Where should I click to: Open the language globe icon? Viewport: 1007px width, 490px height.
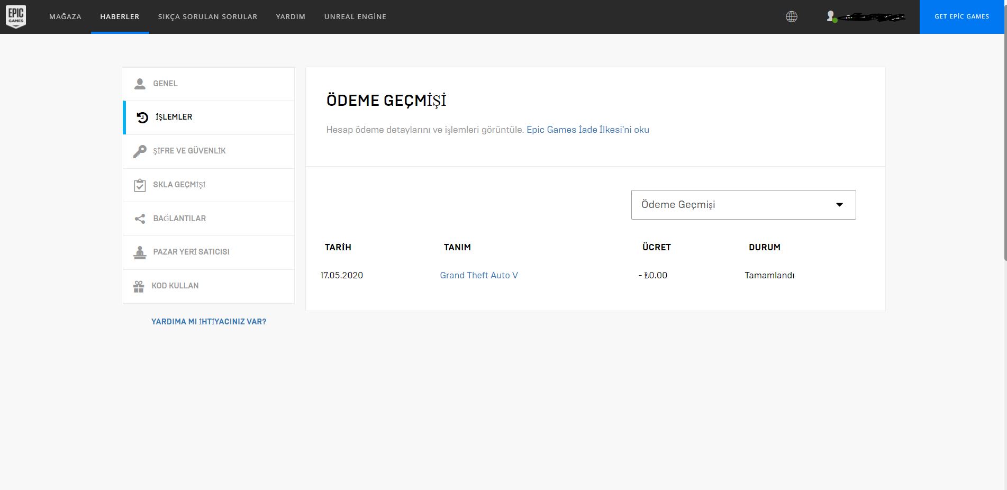click(x=792, y=17)
